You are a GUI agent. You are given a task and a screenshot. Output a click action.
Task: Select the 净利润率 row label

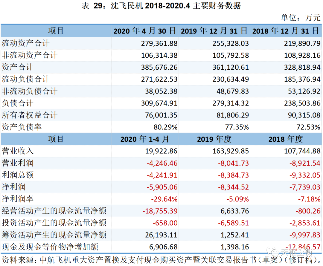[x=18, y=199]
